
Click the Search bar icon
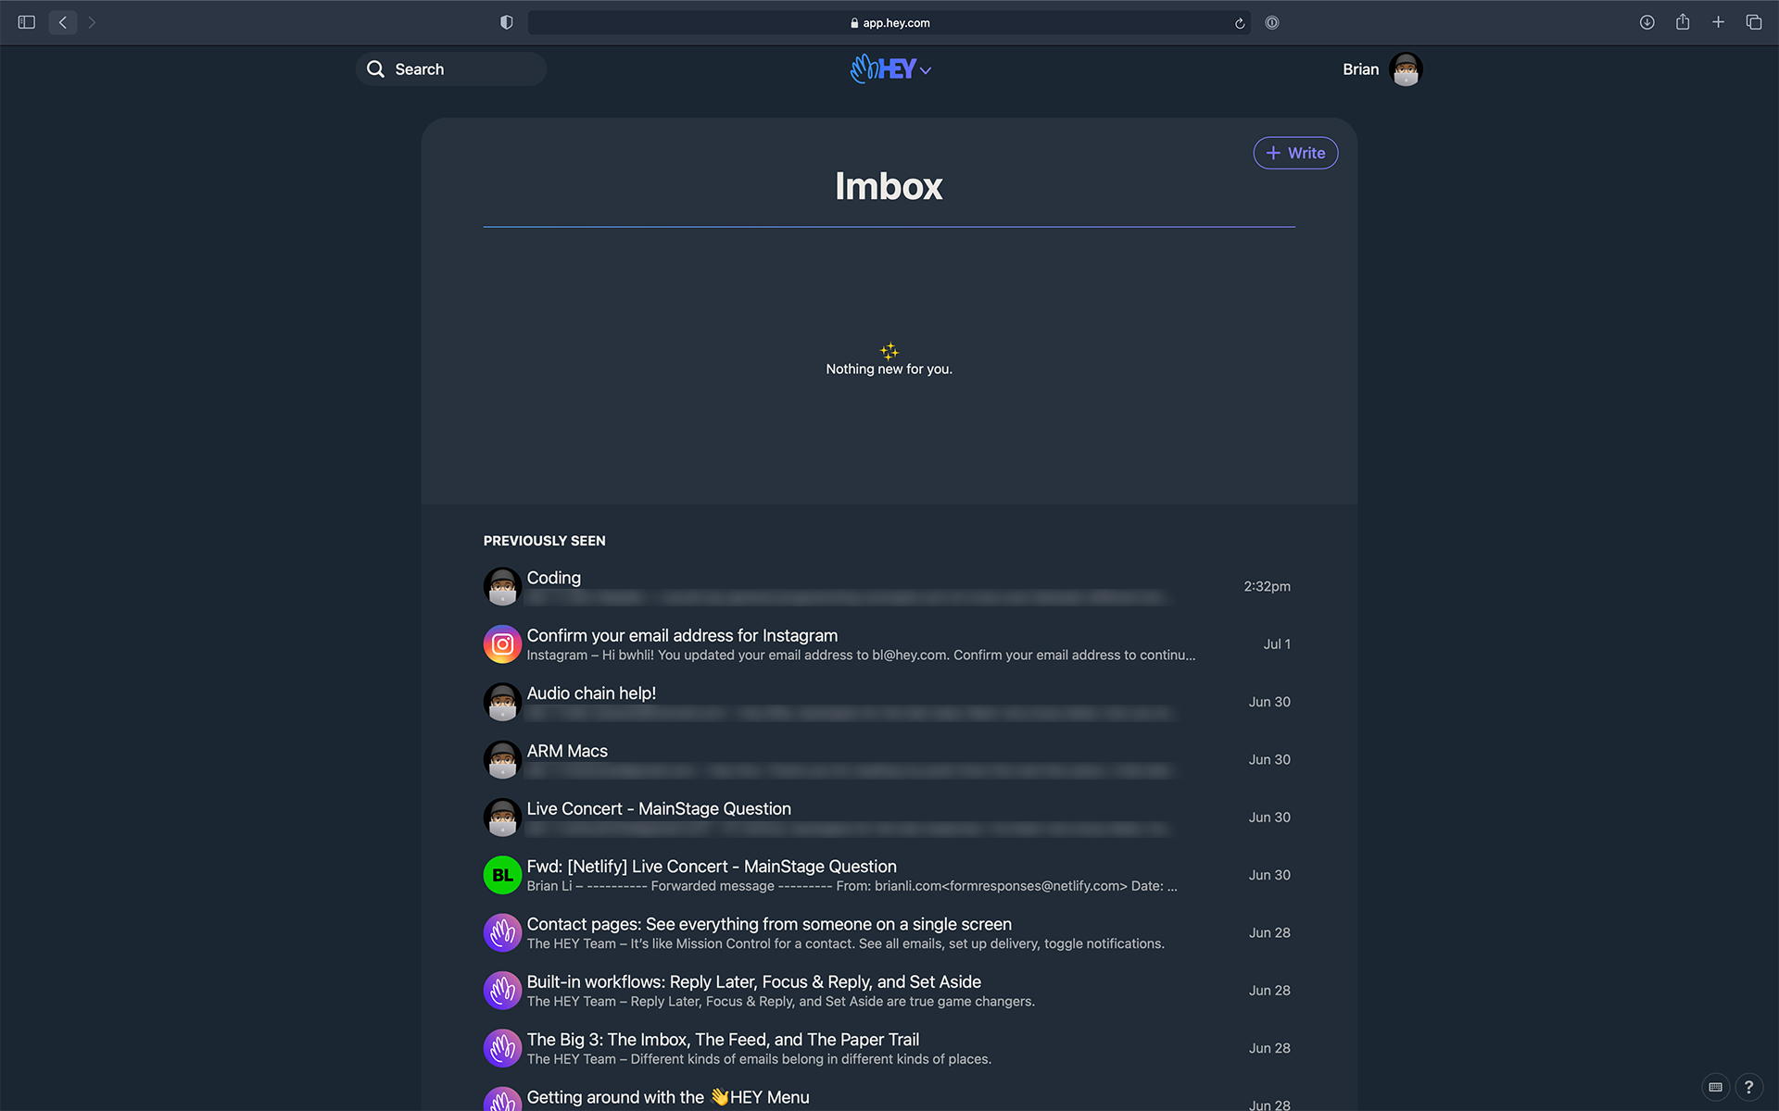[376, 69]
